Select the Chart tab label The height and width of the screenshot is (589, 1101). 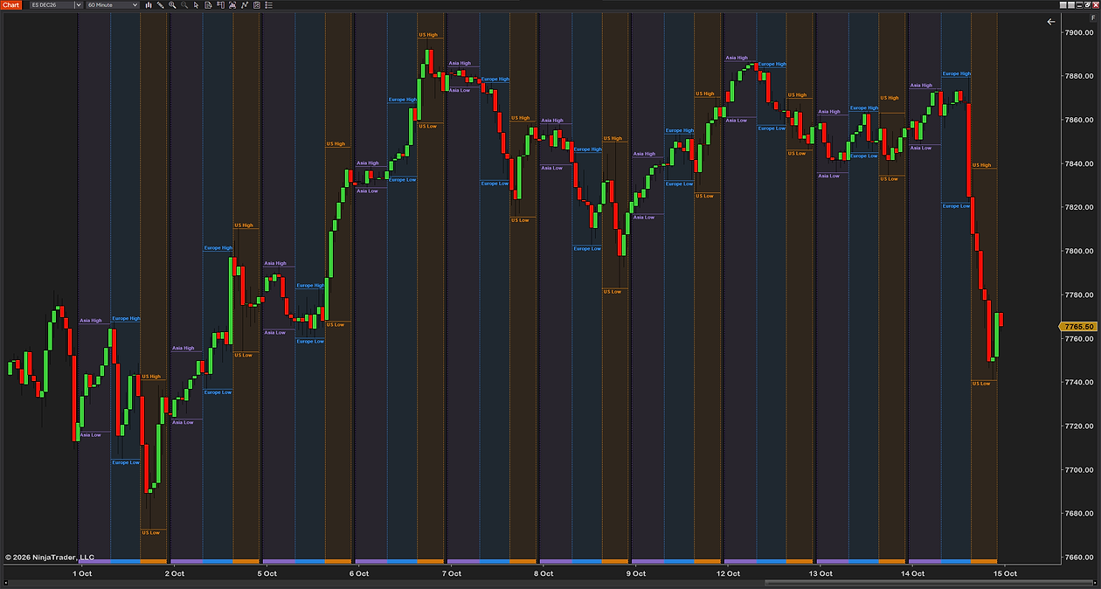[10, 5]
